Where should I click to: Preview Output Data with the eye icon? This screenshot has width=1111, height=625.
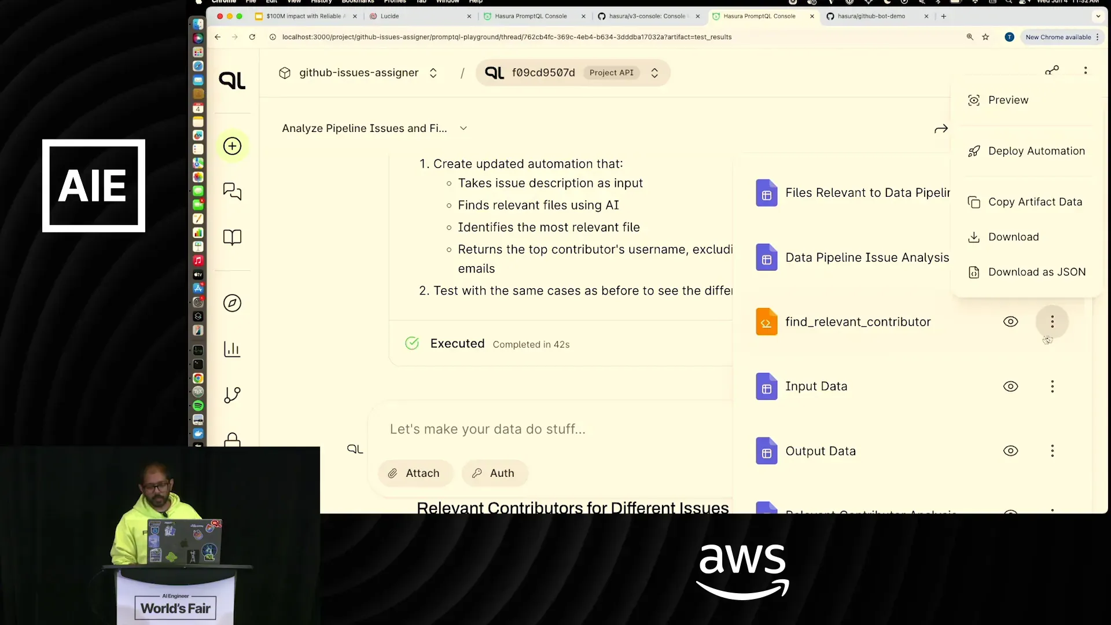click(x=1010, y=451)
